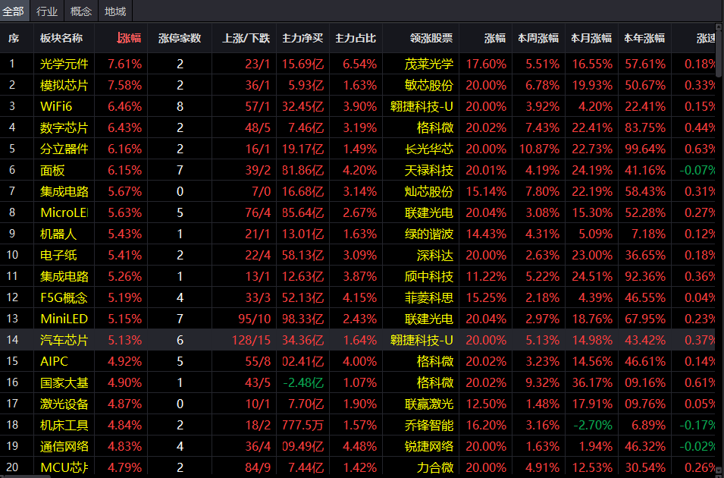Open leading stock 茂莱光学
The height and width of the screenshot is (478, 724).
pos(429,64)
